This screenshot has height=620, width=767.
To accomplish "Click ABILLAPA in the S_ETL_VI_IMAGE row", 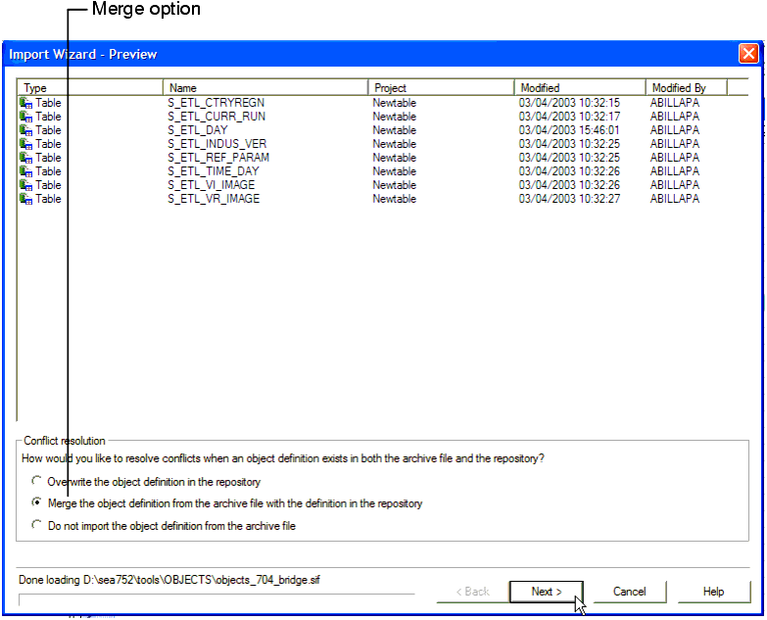I will click(x=675, y=185).
